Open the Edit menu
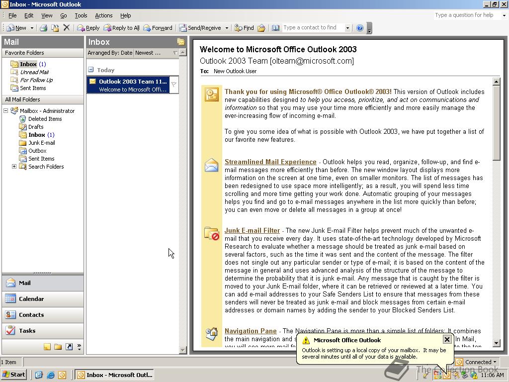The image size is (509, 382). pos(29,15)
